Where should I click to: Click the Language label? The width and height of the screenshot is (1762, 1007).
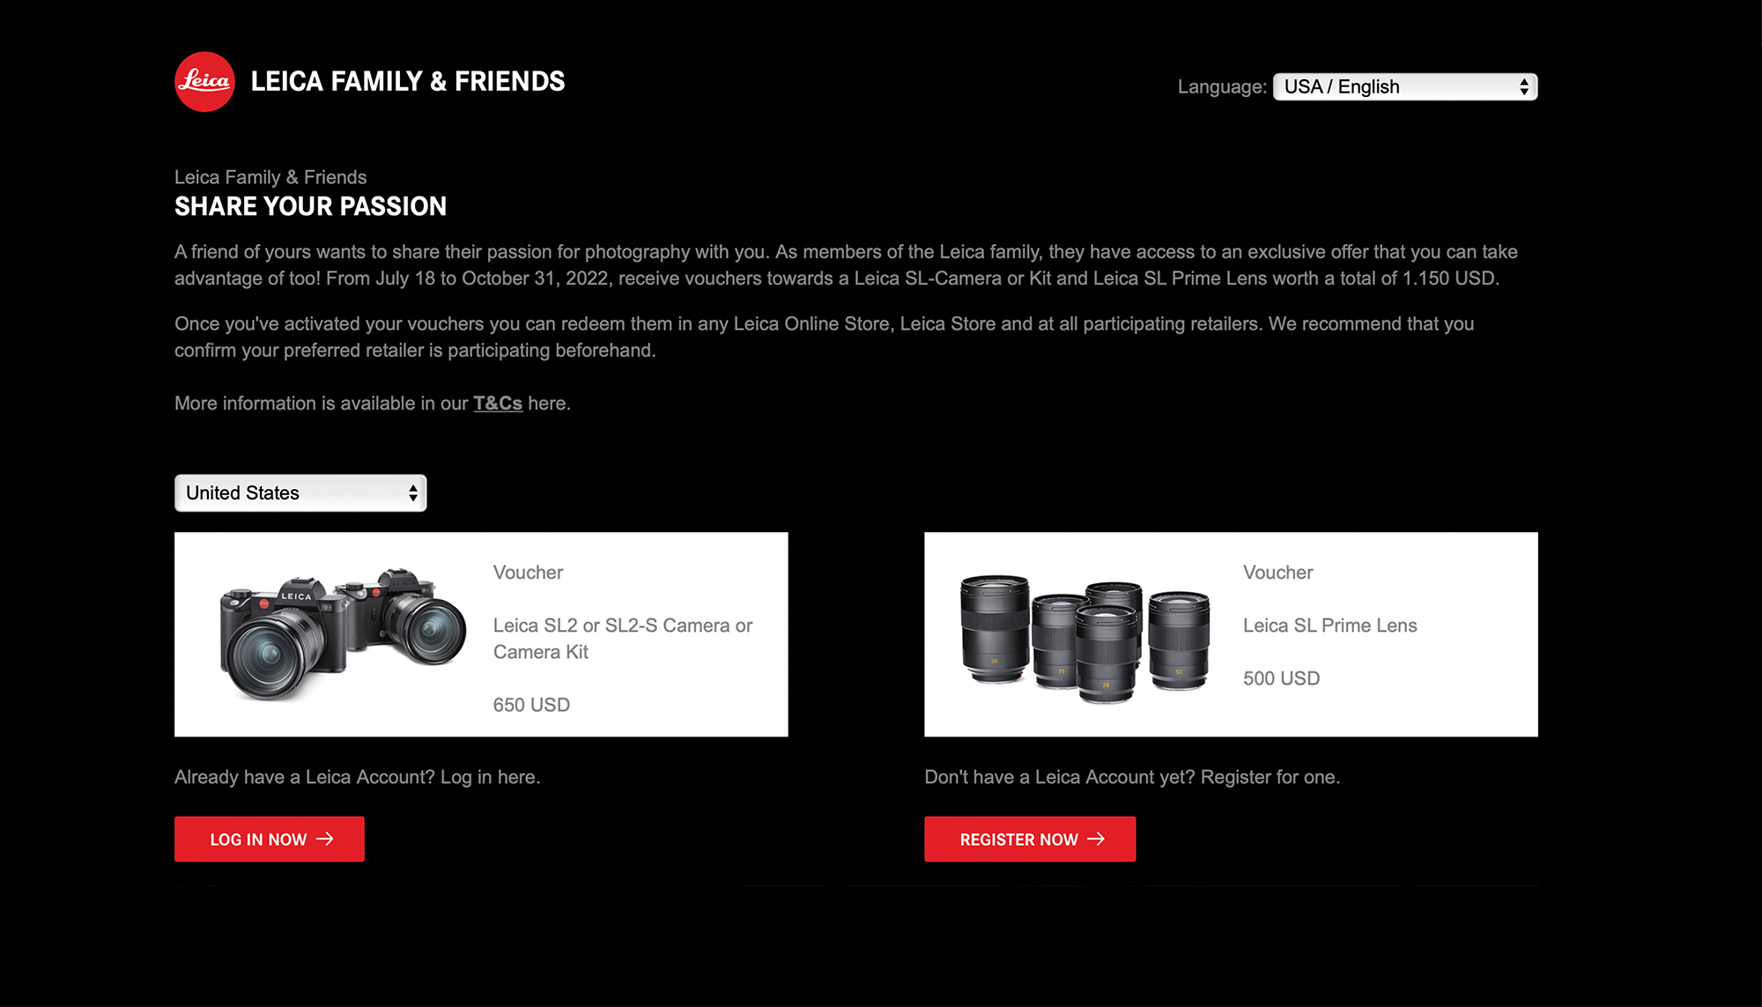point(1222,86)
